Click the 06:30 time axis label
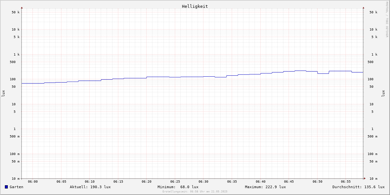This screenshot has height=195, width=390. pyautogui.click(x=203, y=182)
